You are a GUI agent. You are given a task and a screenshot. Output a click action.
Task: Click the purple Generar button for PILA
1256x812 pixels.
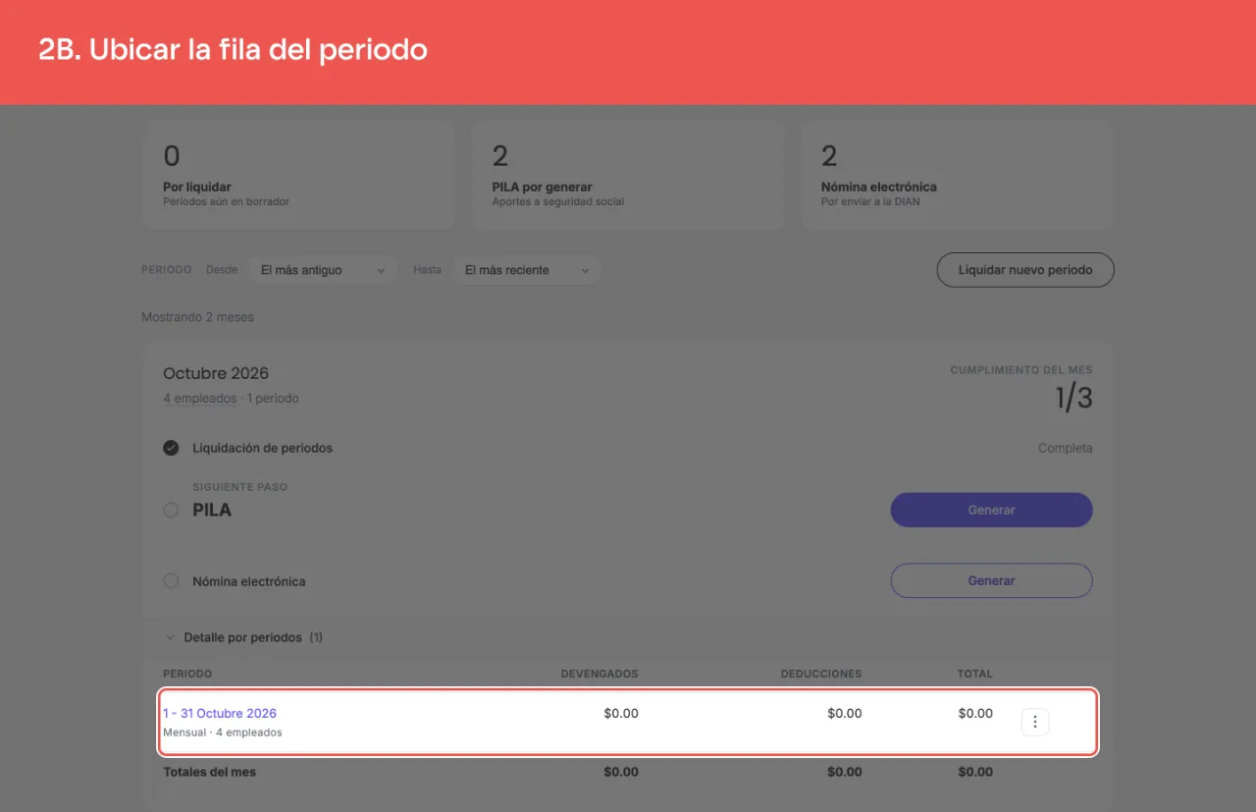tap(991, 510)
